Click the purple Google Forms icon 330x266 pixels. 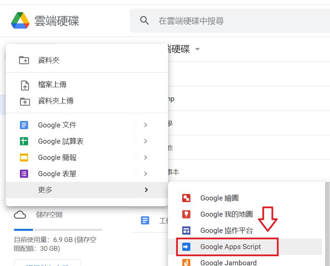pyautogui.click(x=24, y=174)
